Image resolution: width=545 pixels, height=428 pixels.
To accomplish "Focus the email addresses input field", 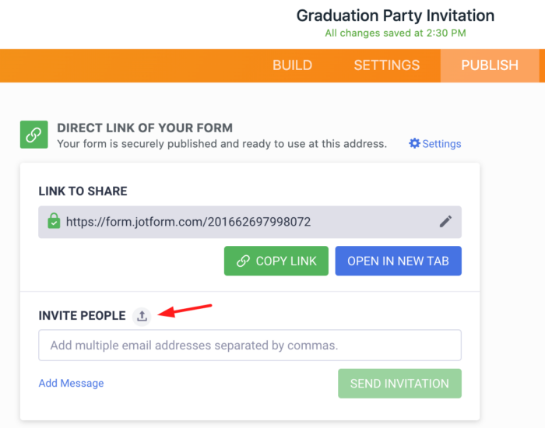I will click(x=249, y=345).
